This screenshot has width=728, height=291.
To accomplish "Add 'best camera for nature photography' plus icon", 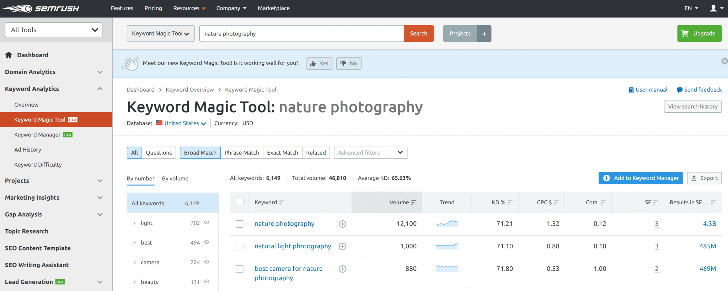I will pos(342,269).
